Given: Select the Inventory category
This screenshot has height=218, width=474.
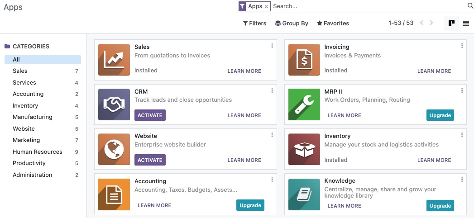Looking at the screenshot, I should coord(43,106).
